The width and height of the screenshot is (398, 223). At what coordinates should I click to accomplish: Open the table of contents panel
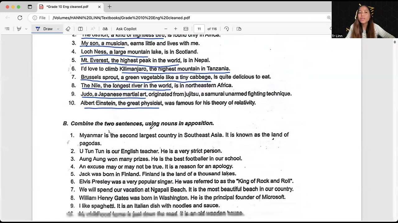[7, 29]
